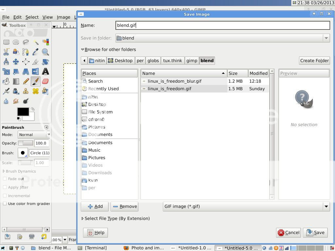Toggle Use color from gradient checkbox
Image resolution: width=335 pixels, height=251 pixels.
point(5,204)
